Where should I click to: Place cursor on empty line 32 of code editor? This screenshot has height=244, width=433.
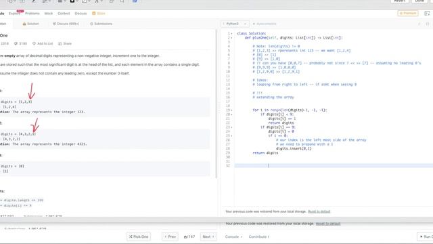pyautogui.click(x=334, y=165)
